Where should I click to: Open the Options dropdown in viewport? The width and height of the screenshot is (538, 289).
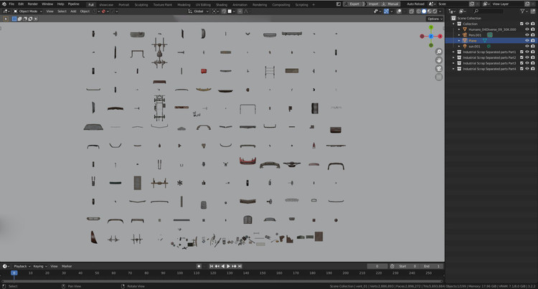point(435,19)
